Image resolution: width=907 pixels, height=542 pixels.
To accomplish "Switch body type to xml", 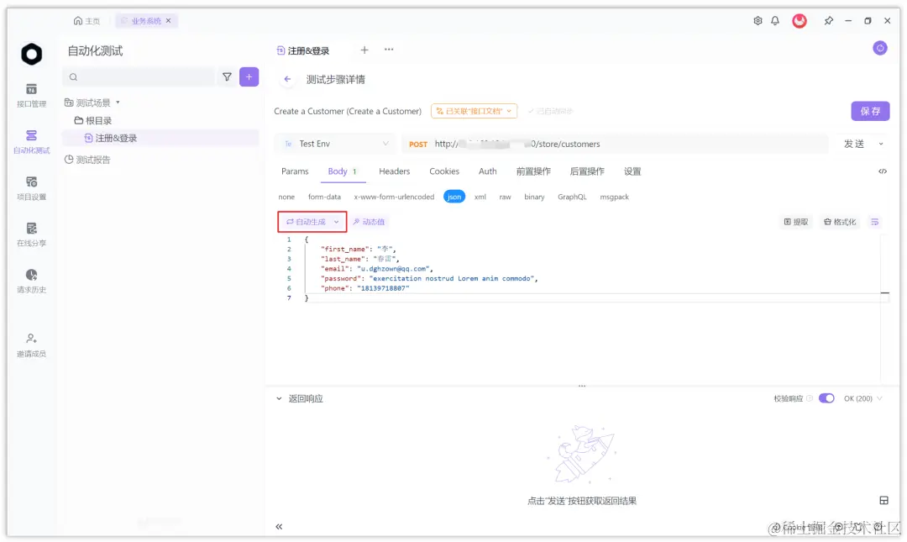I will click(x=479, y=197).
